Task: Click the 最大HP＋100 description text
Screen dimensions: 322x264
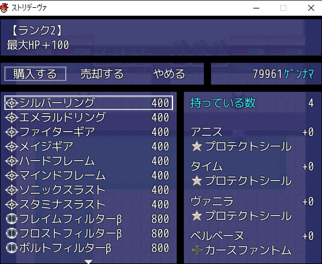Action: click(x=38, y=45)
